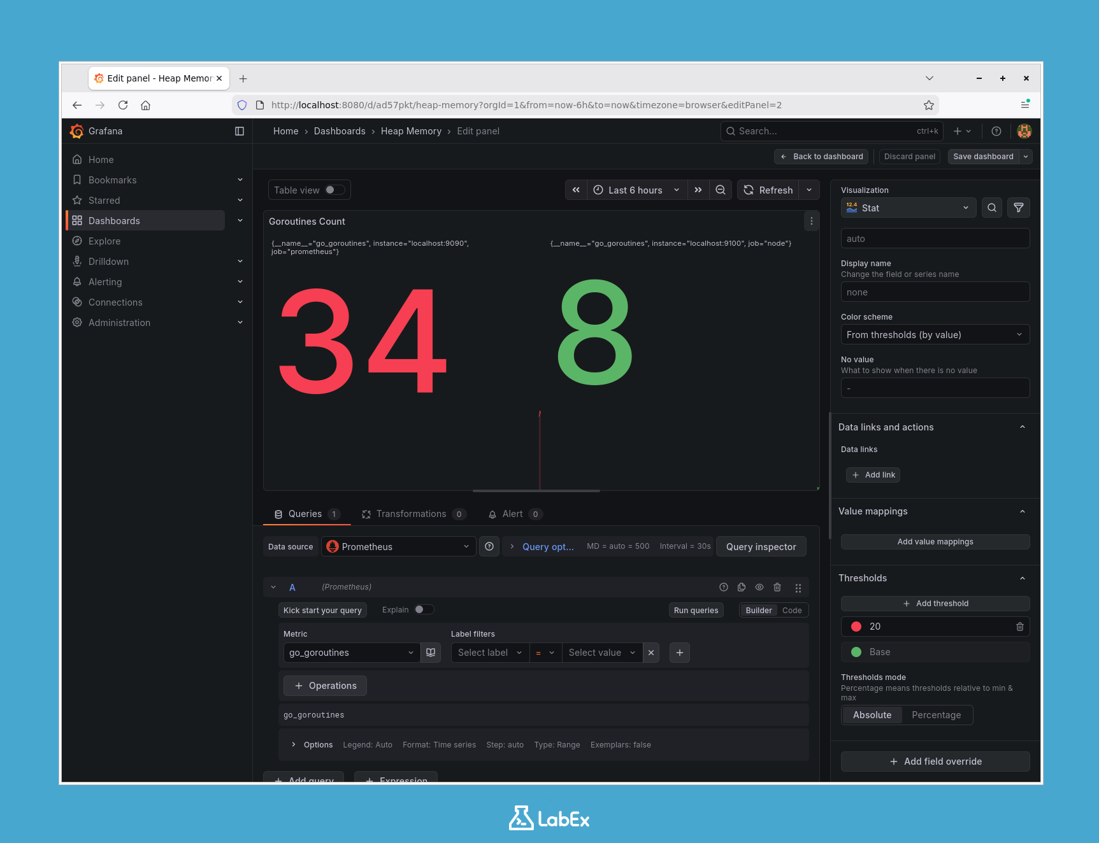Toggle Table view switch

[x=335, y=190]
